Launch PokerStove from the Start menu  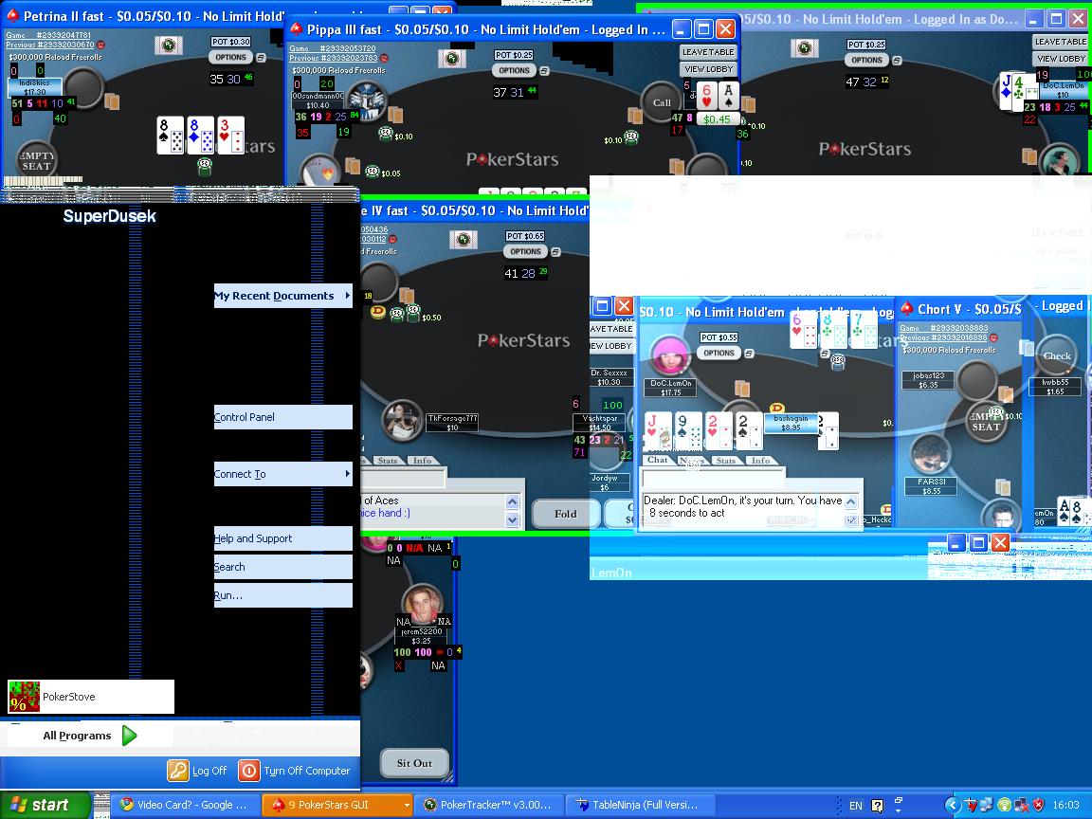tap(91, 697)
